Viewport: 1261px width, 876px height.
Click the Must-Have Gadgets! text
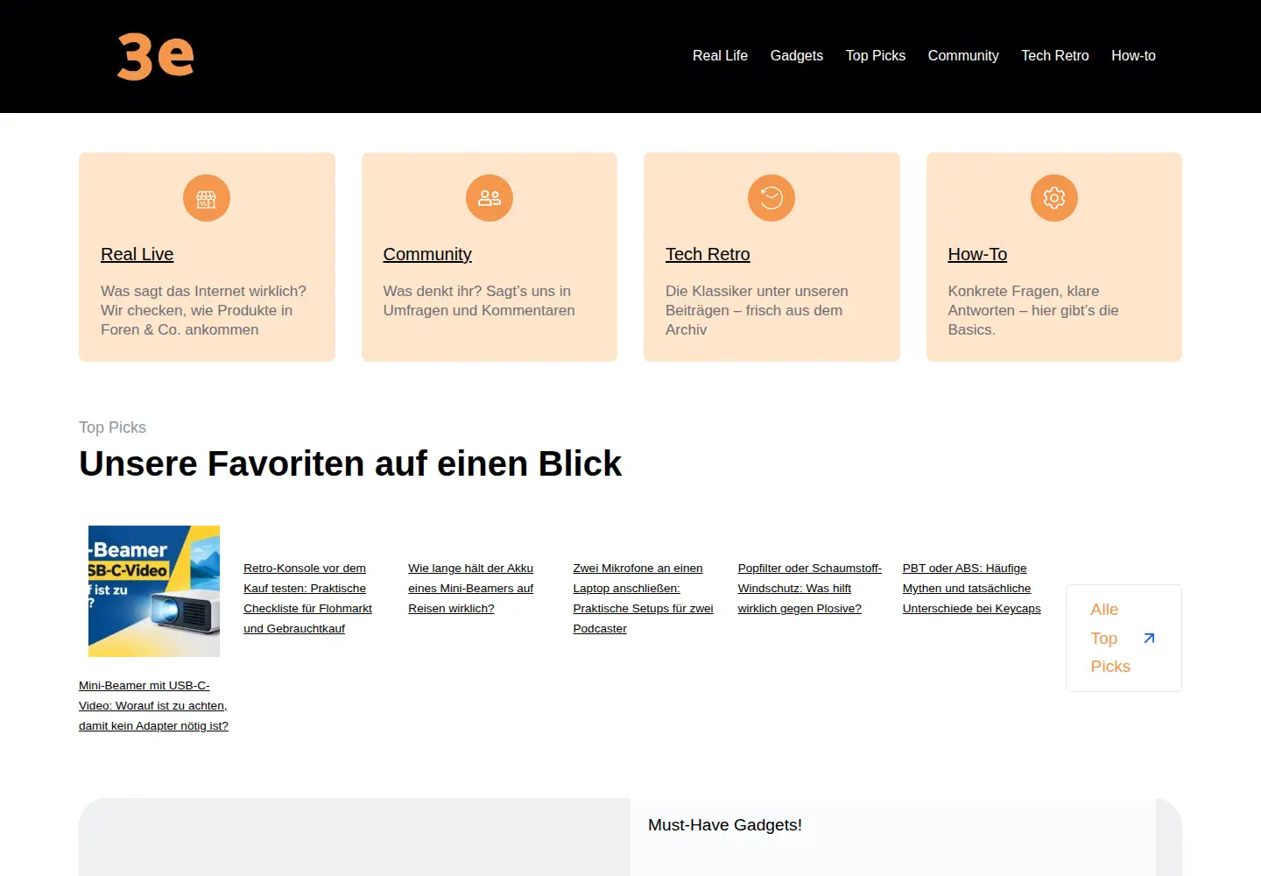click(725, 825)
